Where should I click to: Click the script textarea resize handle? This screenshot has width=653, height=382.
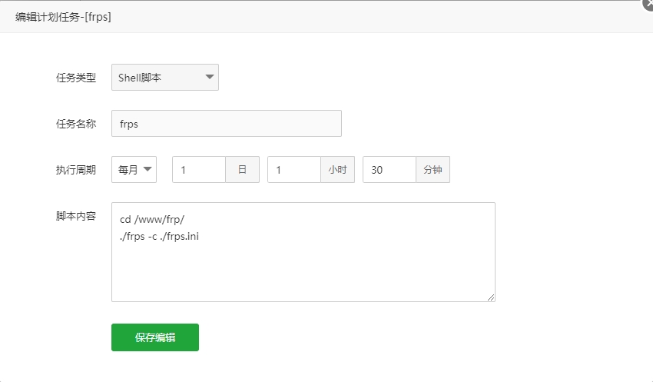click(491, 297)
